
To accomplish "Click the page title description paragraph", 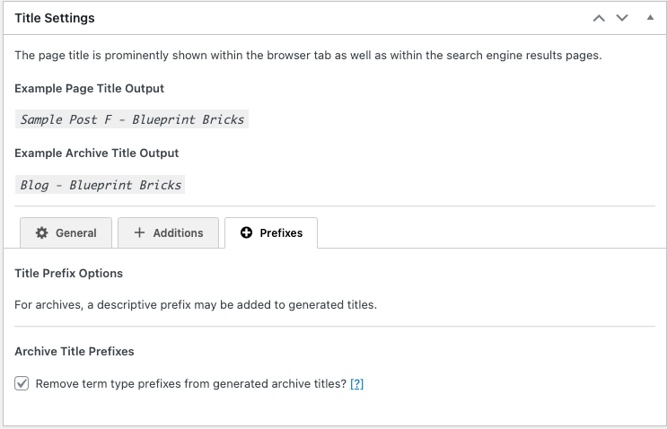I will tap(309, 56).
